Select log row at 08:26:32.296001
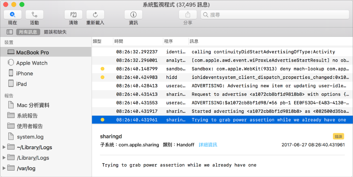The image size is (353, 177). [x=222, y=60]
